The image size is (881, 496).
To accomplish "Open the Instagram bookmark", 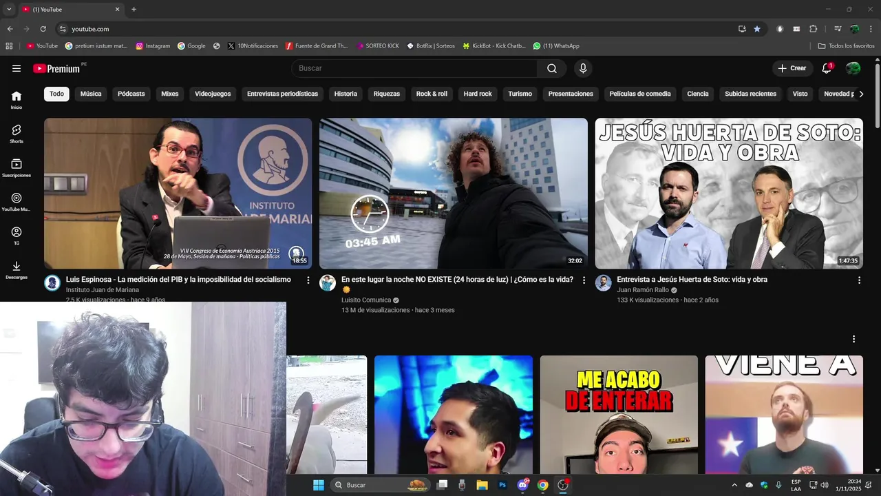I will (x=153, y=46).
